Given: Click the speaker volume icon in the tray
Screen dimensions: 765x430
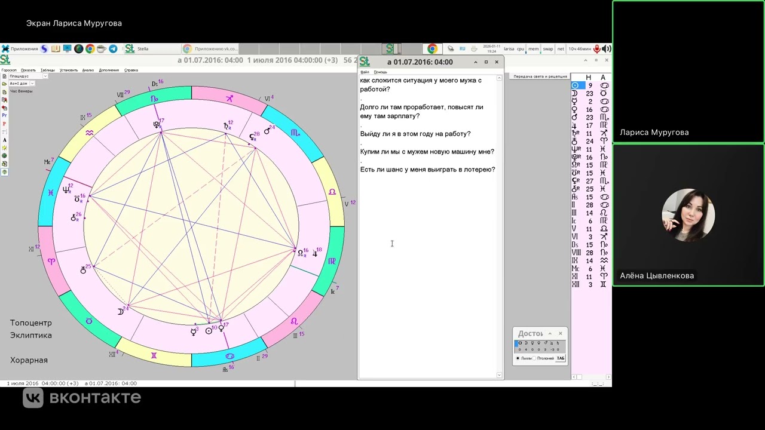Looking at the screenshot, I should click(x=606, y=49).
